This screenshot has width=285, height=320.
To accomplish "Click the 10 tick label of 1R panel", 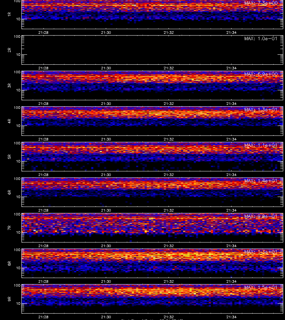I will tap(18, 19).
